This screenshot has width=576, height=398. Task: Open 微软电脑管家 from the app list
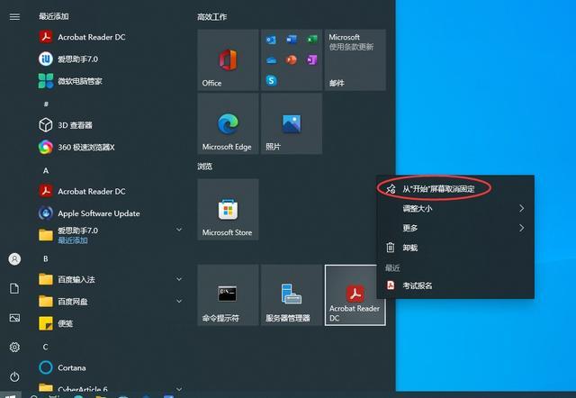coord(70,81)
